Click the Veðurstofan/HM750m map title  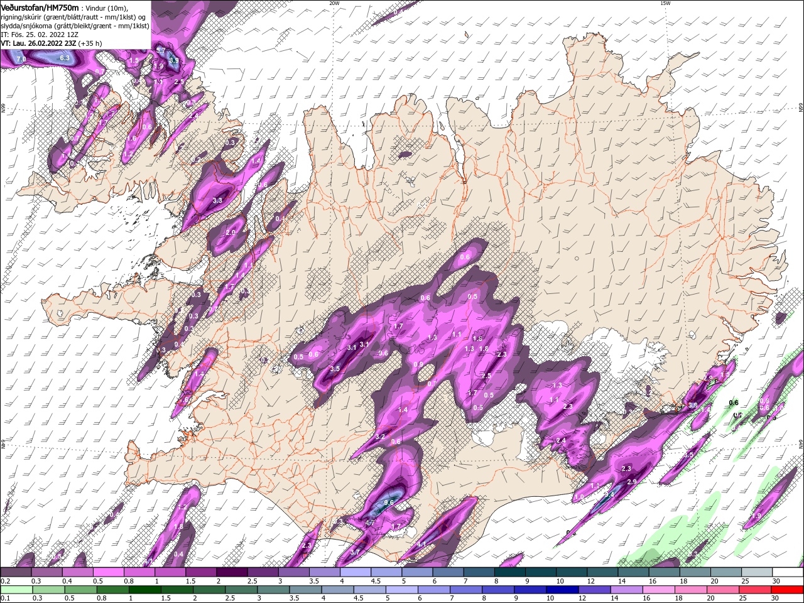[40, 8]
